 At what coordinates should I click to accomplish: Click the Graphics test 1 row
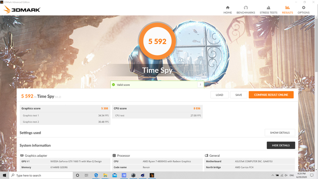point(65,115)
